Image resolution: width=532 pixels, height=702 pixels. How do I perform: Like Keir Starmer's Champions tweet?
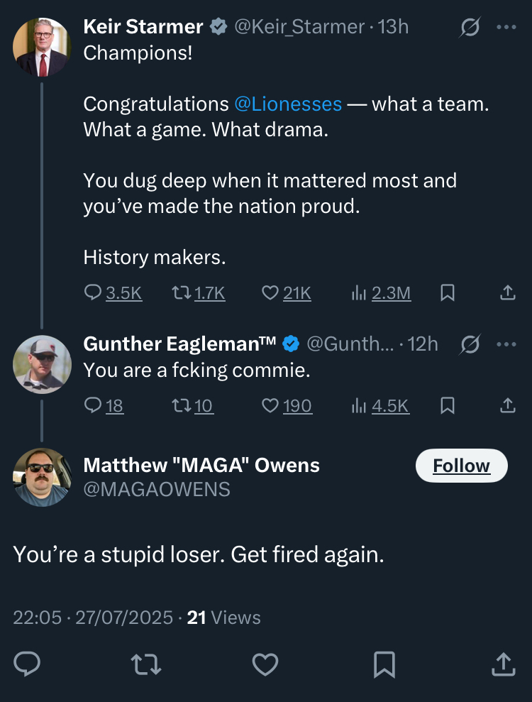tap(287, 292)
